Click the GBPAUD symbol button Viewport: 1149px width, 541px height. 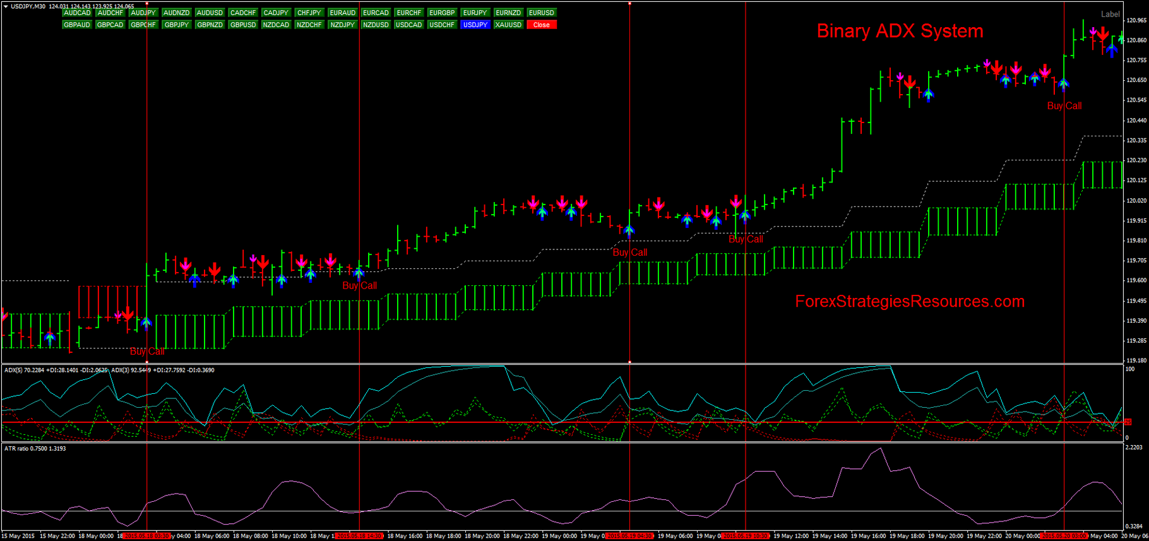coord(77,25)
